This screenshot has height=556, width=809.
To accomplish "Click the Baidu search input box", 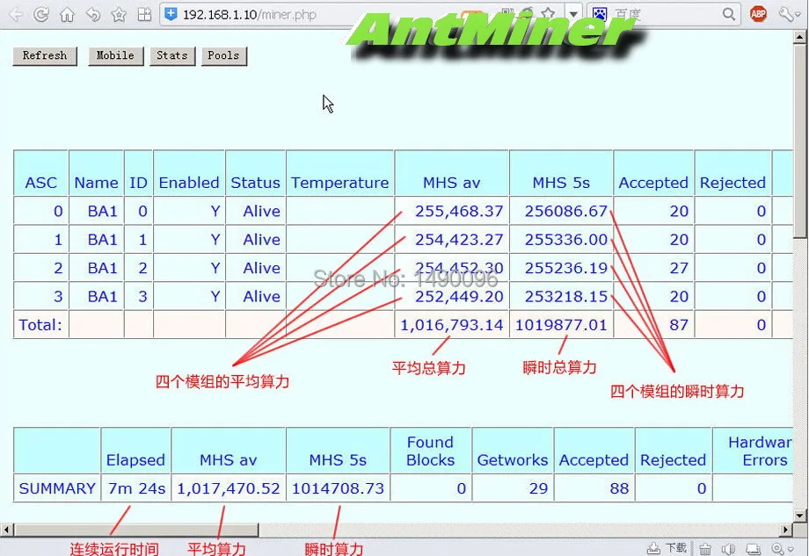I will click(666, 14).
